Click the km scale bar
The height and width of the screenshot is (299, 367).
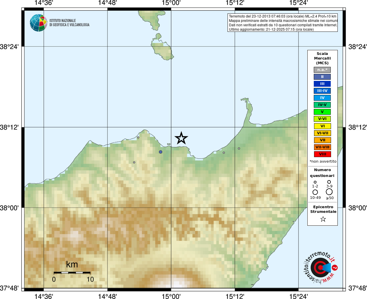72,273
